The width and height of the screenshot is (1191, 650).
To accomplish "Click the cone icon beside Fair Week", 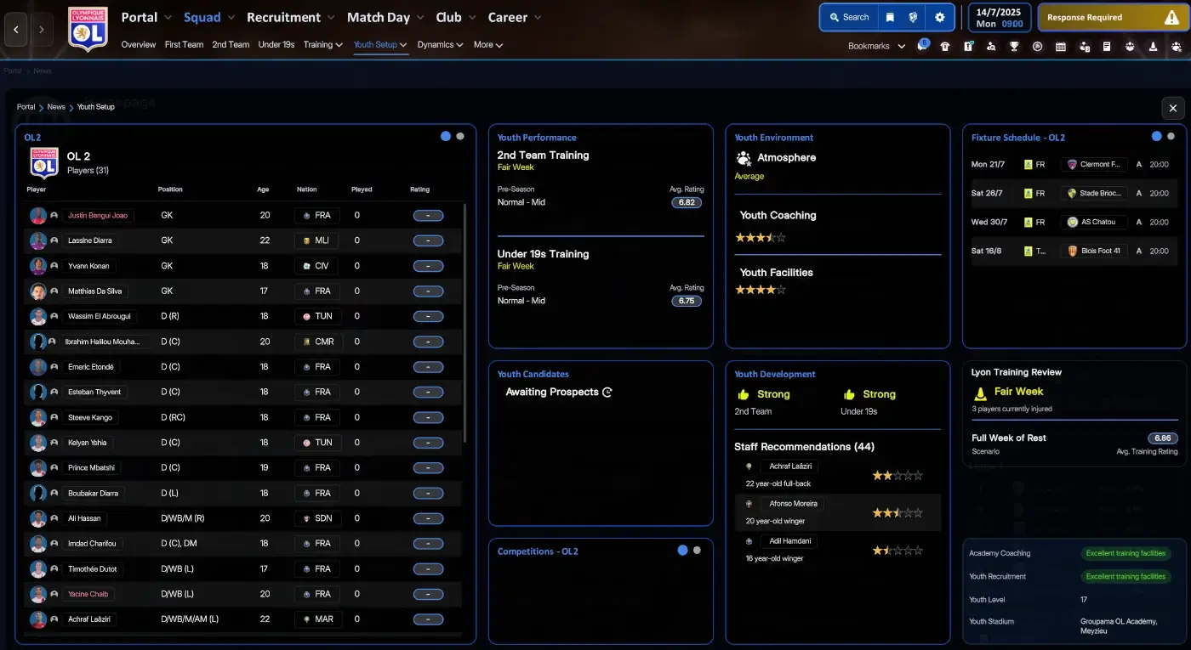I will (x=980, y=393).
